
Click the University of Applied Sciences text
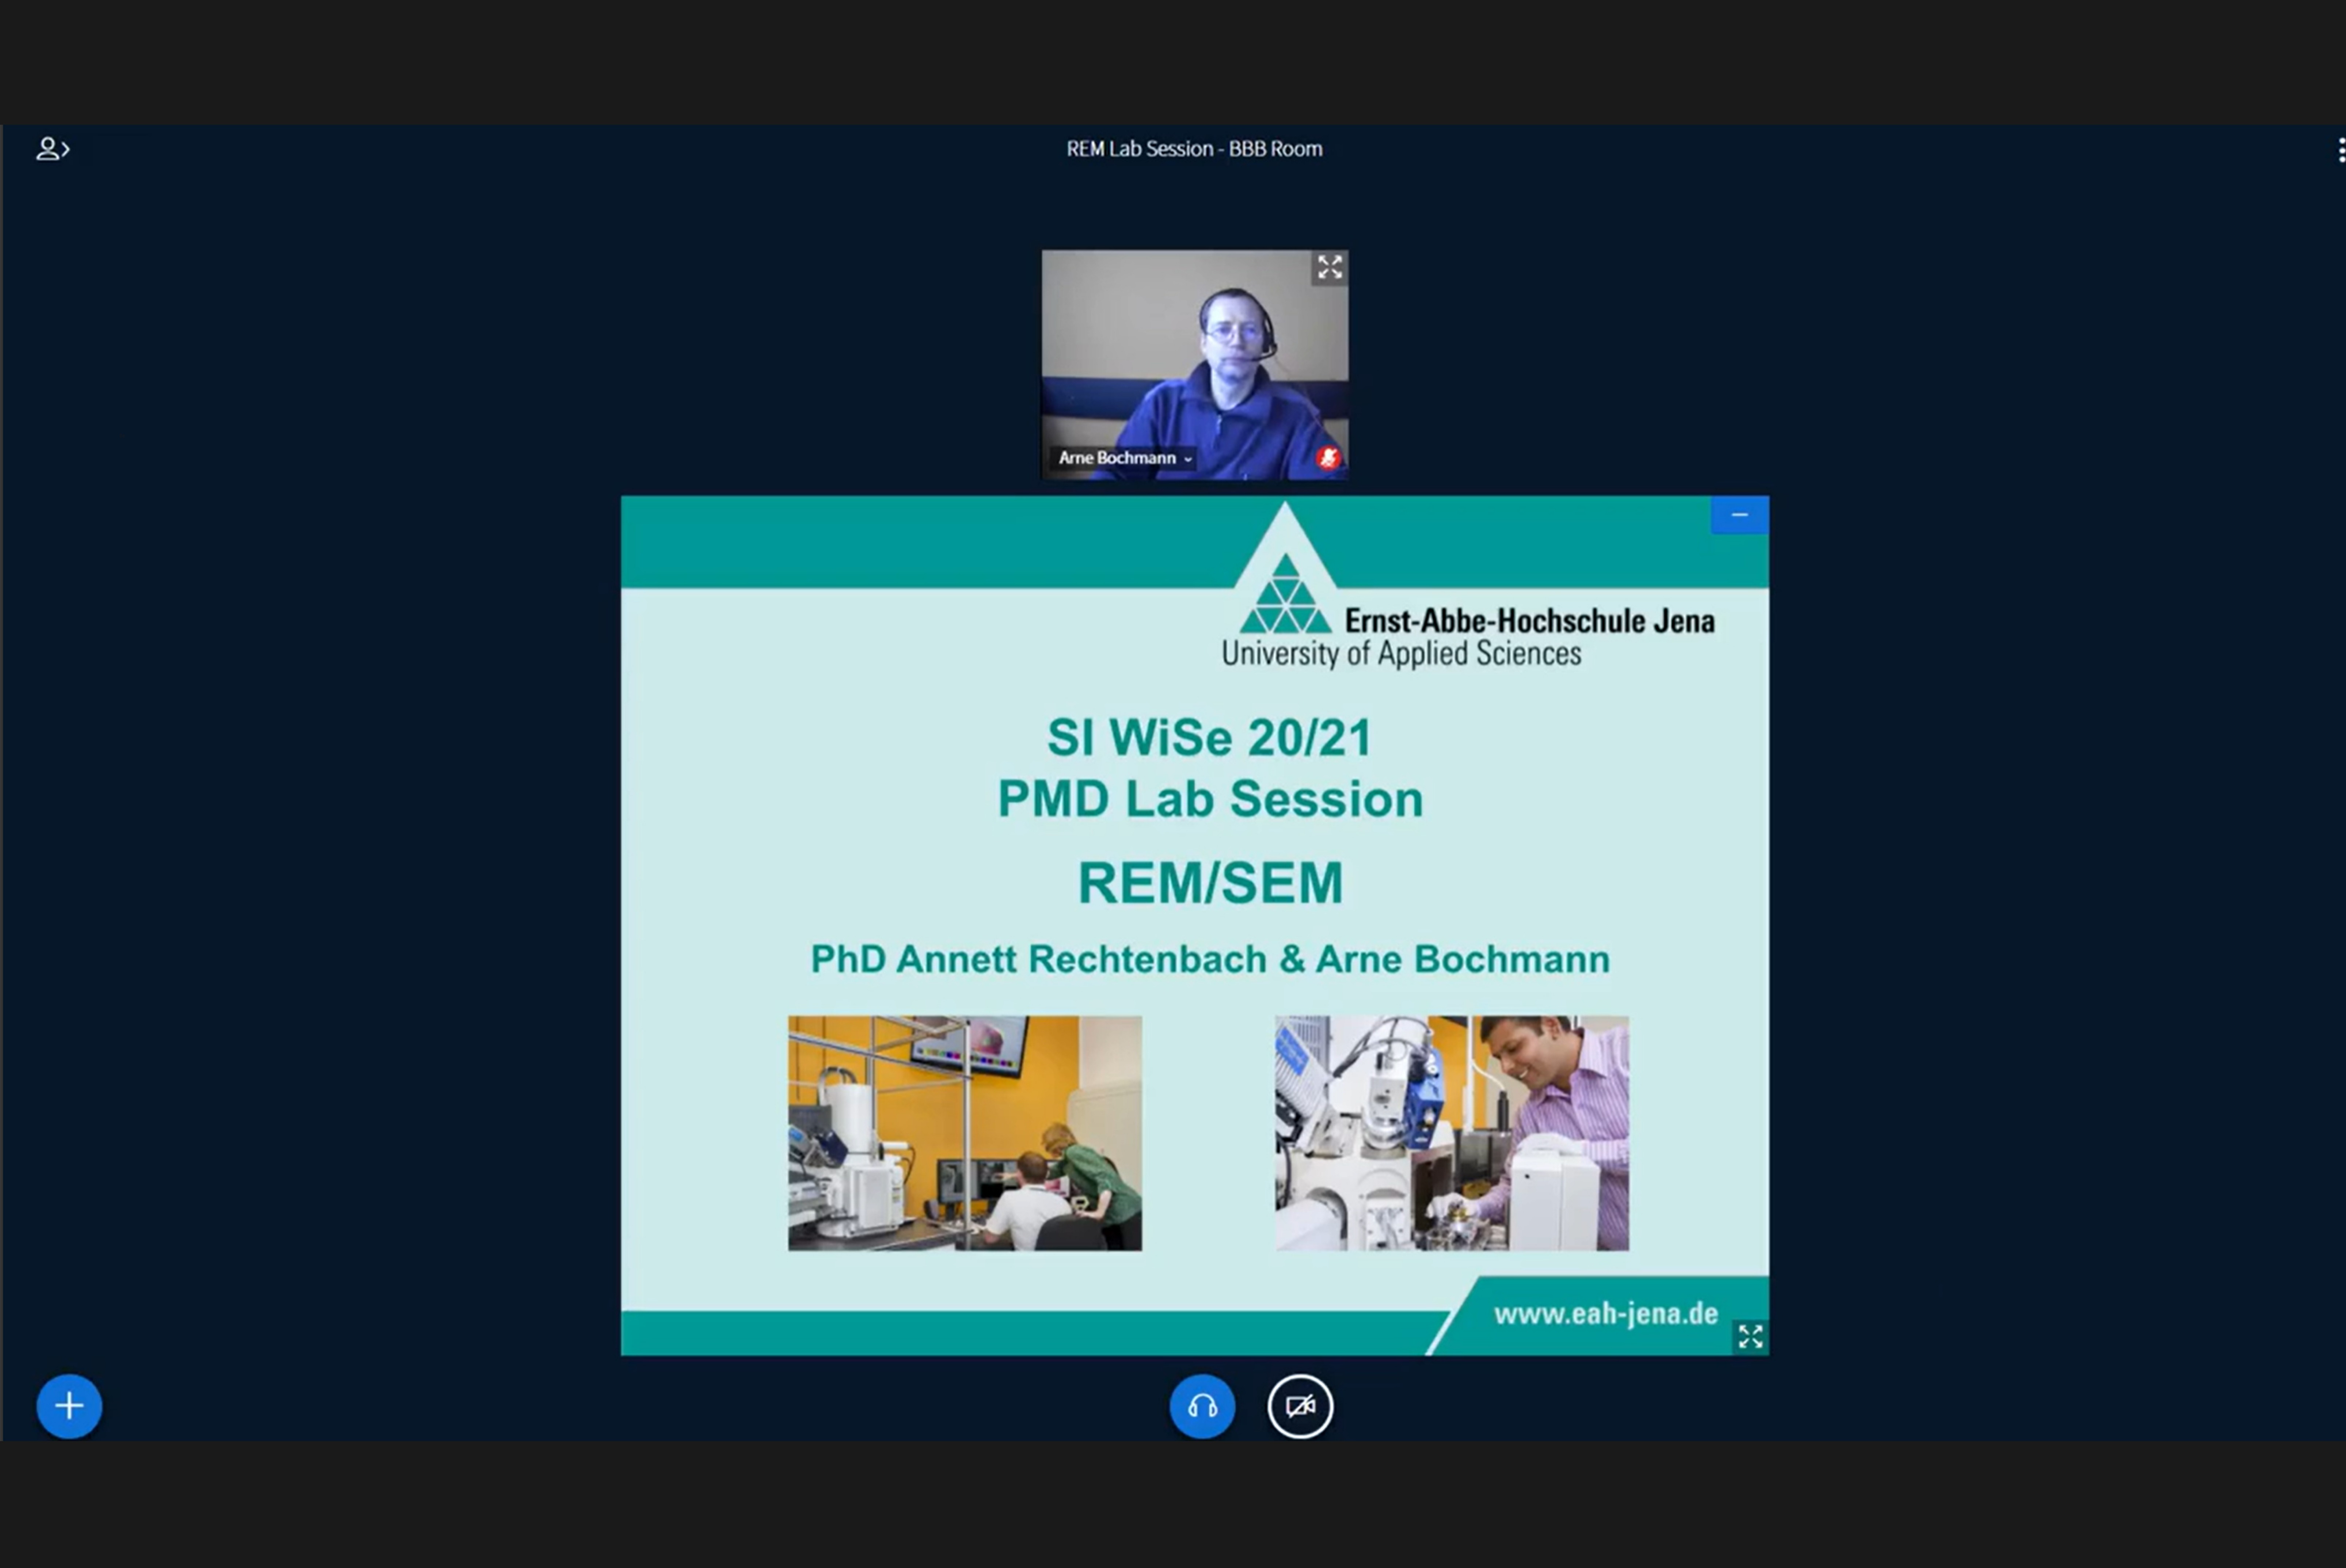click(x=1401, y=654)
